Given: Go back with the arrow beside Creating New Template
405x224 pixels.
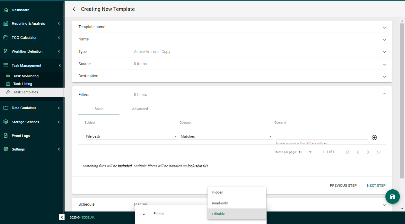Looking at the screenshot, I should point(75,9).
